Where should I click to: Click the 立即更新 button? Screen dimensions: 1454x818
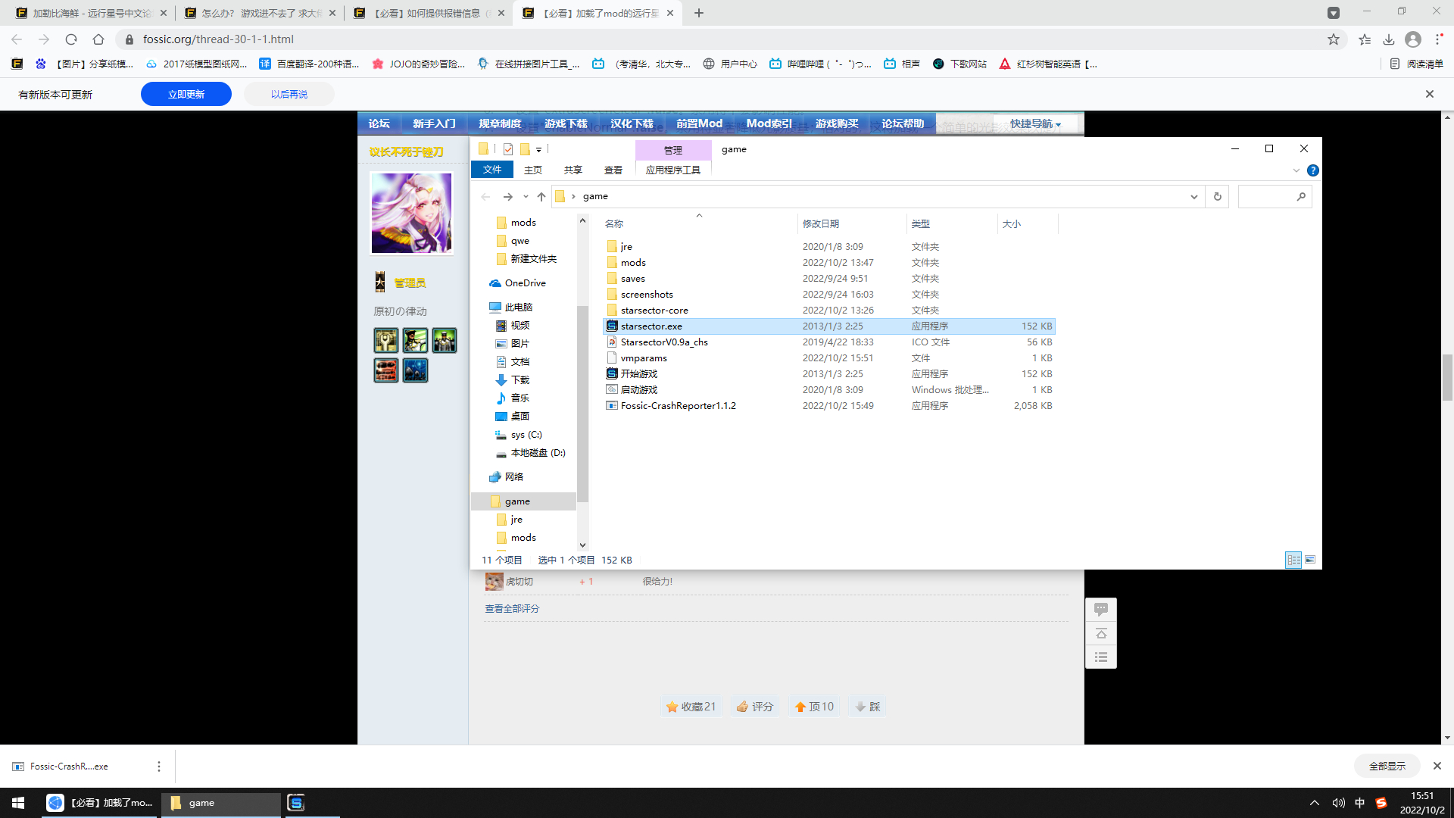click(x=186, y=95)
